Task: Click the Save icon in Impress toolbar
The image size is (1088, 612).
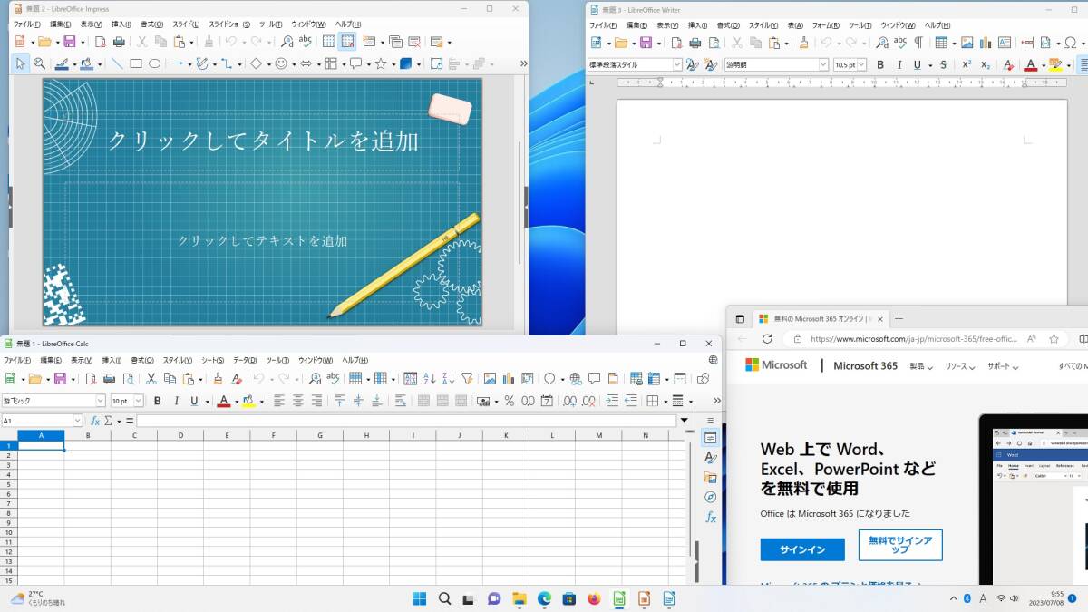Action: [69, 42]
